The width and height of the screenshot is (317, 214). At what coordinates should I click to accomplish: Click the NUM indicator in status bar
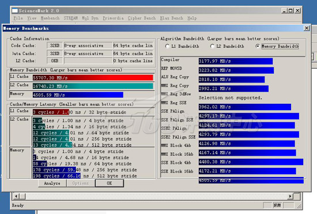point(277,205)
